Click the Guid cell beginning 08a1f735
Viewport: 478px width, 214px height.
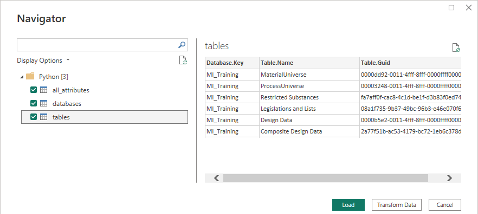point(410,109)
